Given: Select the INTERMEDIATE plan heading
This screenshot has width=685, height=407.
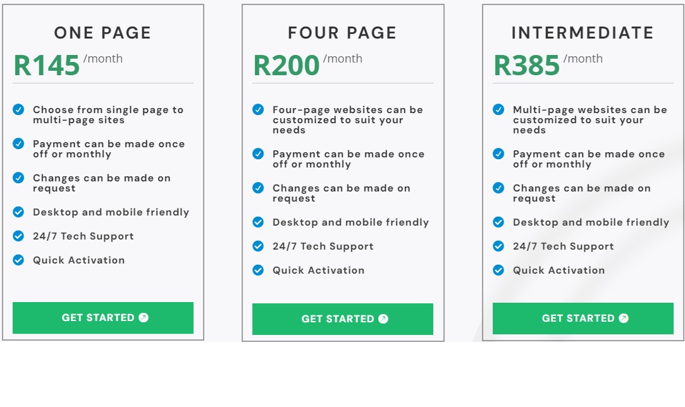Looking at the screenshot, I should point(583,33).
